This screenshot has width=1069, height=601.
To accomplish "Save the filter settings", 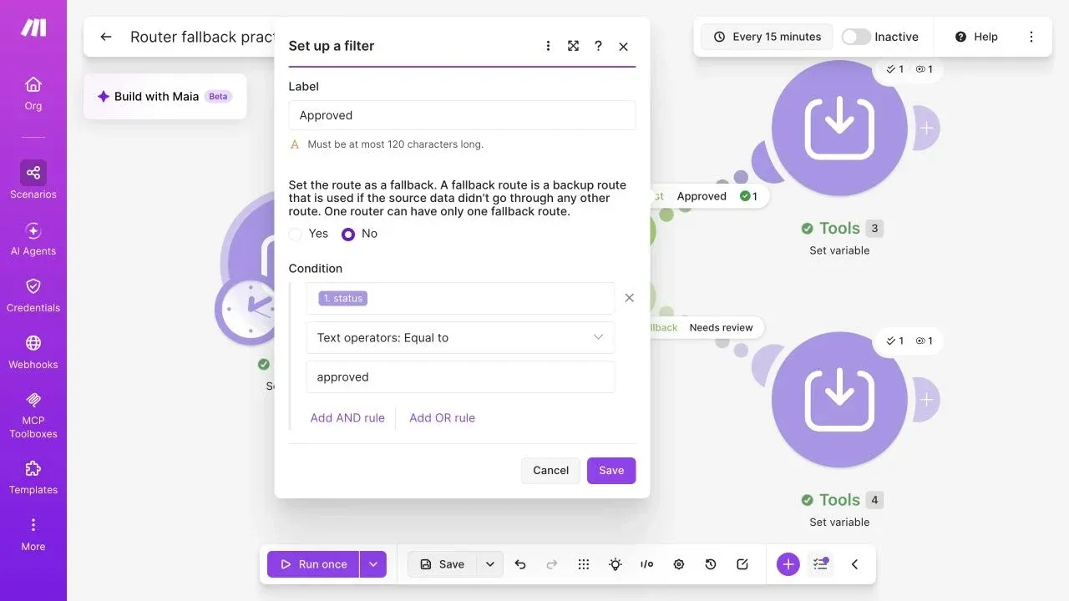I will click(611, 471).
